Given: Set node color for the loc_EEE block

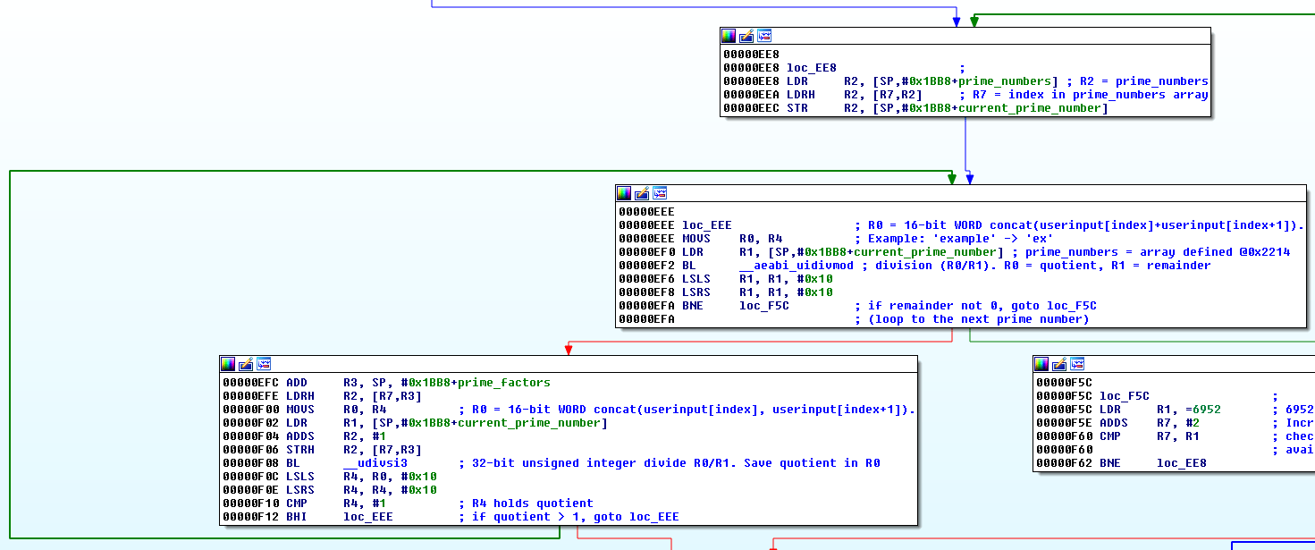Looking at the screenshot, I should point(624,193).
